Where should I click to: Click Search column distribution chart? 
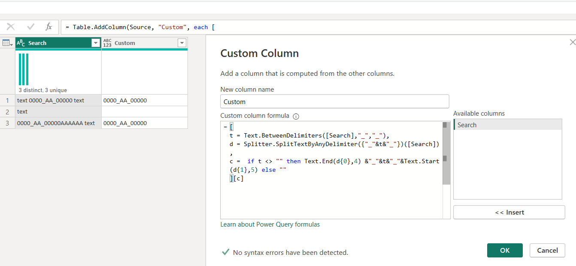pyautogui.click(x=24, y=69)
